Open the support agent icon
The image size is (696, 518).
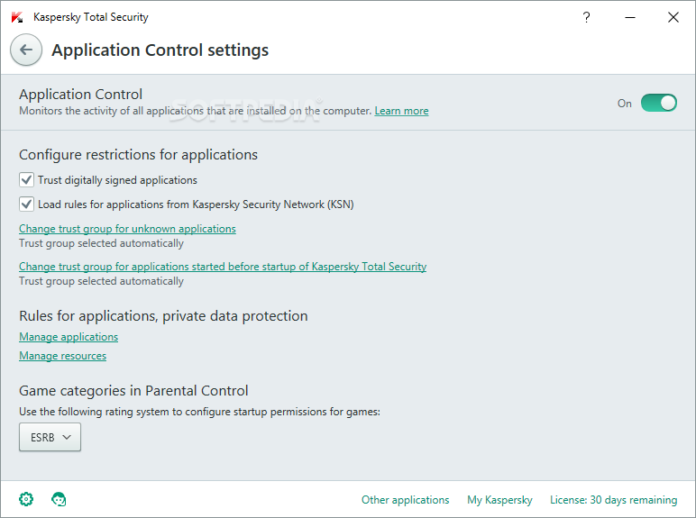pyautogui.click(x=59, y=499)
